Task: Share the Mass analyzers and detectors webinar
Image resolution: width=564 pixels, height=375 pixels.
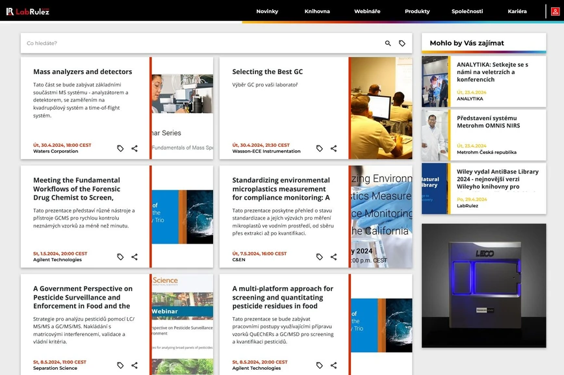Action: [135, 148]
